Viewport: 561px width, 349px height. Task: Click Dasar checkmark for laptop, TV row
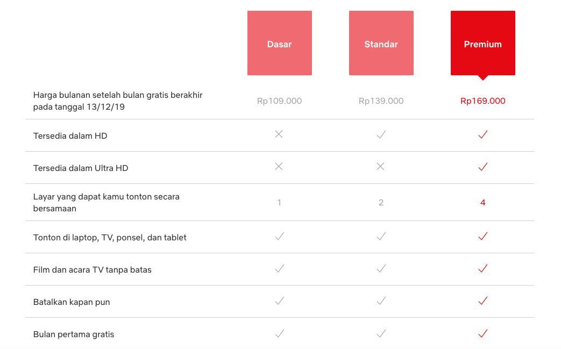[280, 236]
